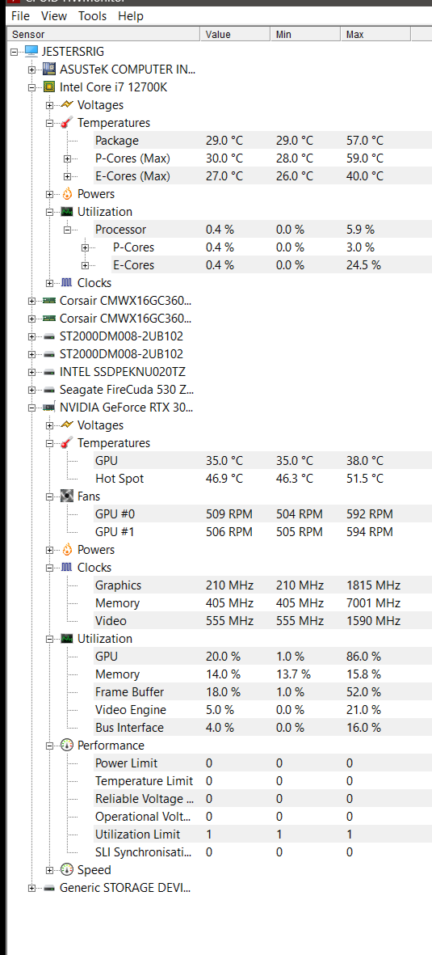Expand the E-Cores (Max) temperature row
The height and width of the screenshot is (955, 432).
coord(68,176)
